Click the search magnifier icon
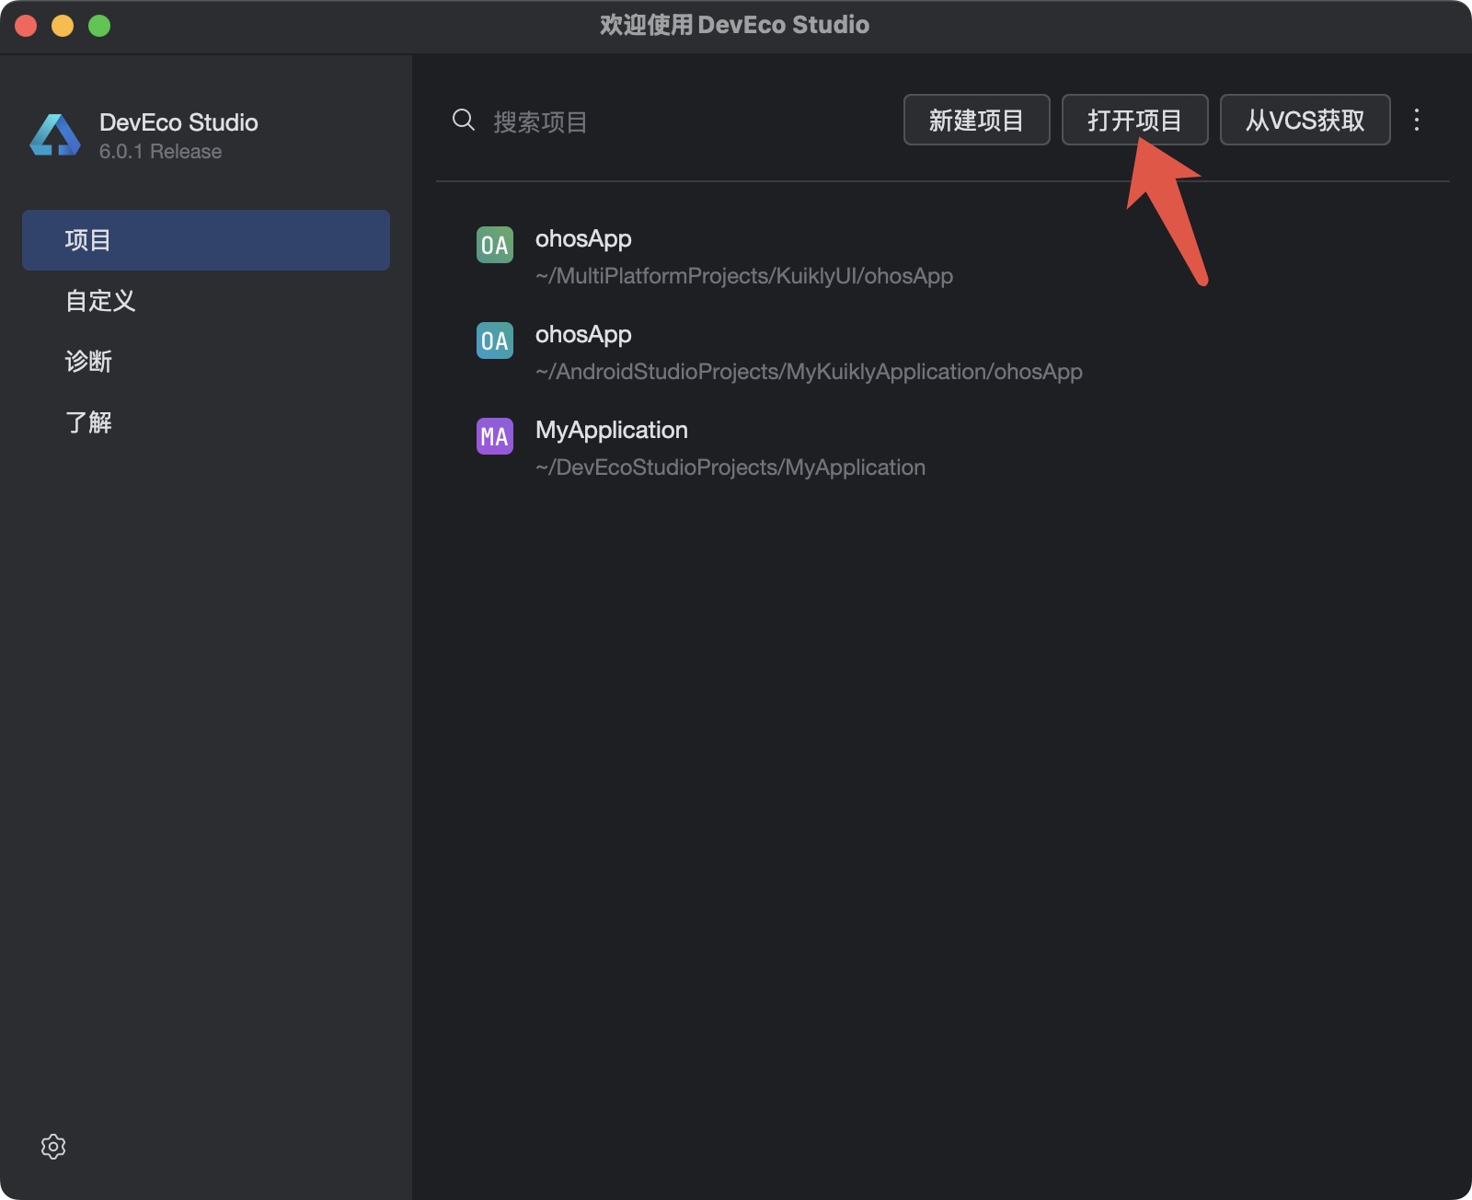 464,120
